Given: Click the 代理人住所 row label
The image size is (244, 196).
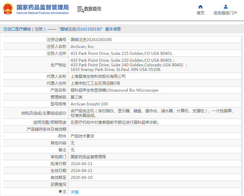Looking at the screenshot, I should [x=56, y=83].
